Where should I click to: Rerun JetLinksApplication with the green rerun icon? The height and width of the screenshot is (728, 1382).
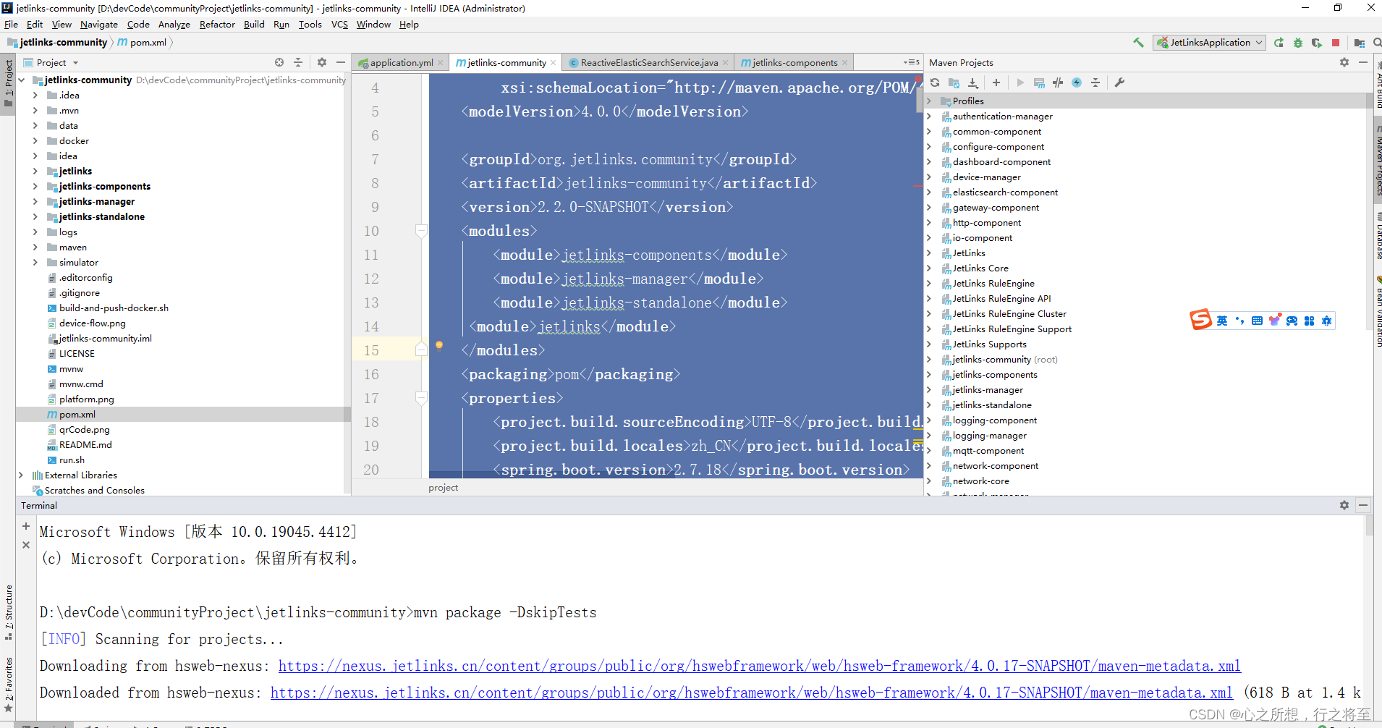click(x=1279, y=43)
